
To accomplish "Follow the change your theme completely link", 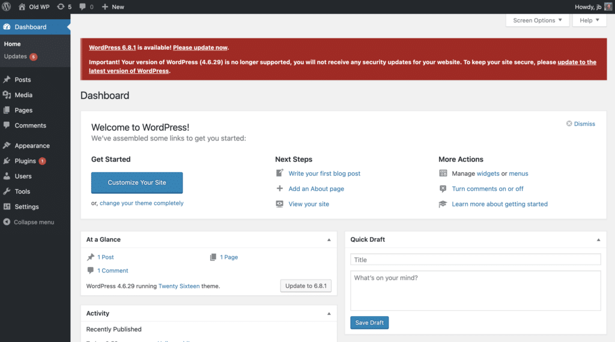I will pos(142,203).
